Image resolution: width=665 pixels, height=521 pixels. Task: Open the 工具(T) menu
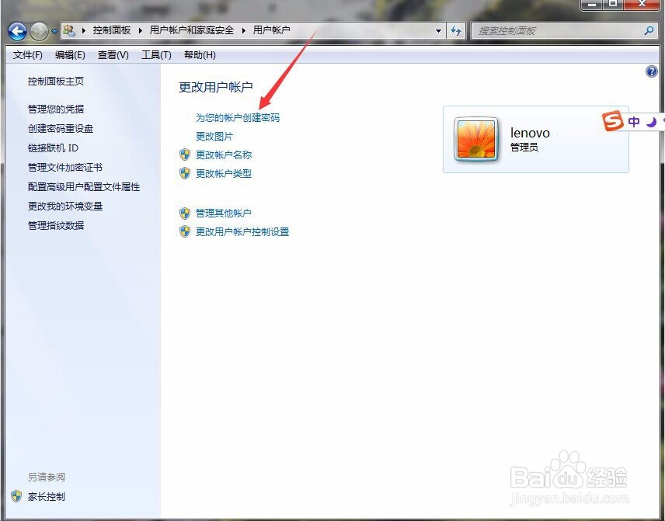(156, 54)
